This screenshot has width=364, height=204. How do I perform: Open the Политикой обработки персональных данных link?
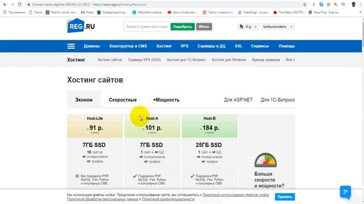click(102, 199)
